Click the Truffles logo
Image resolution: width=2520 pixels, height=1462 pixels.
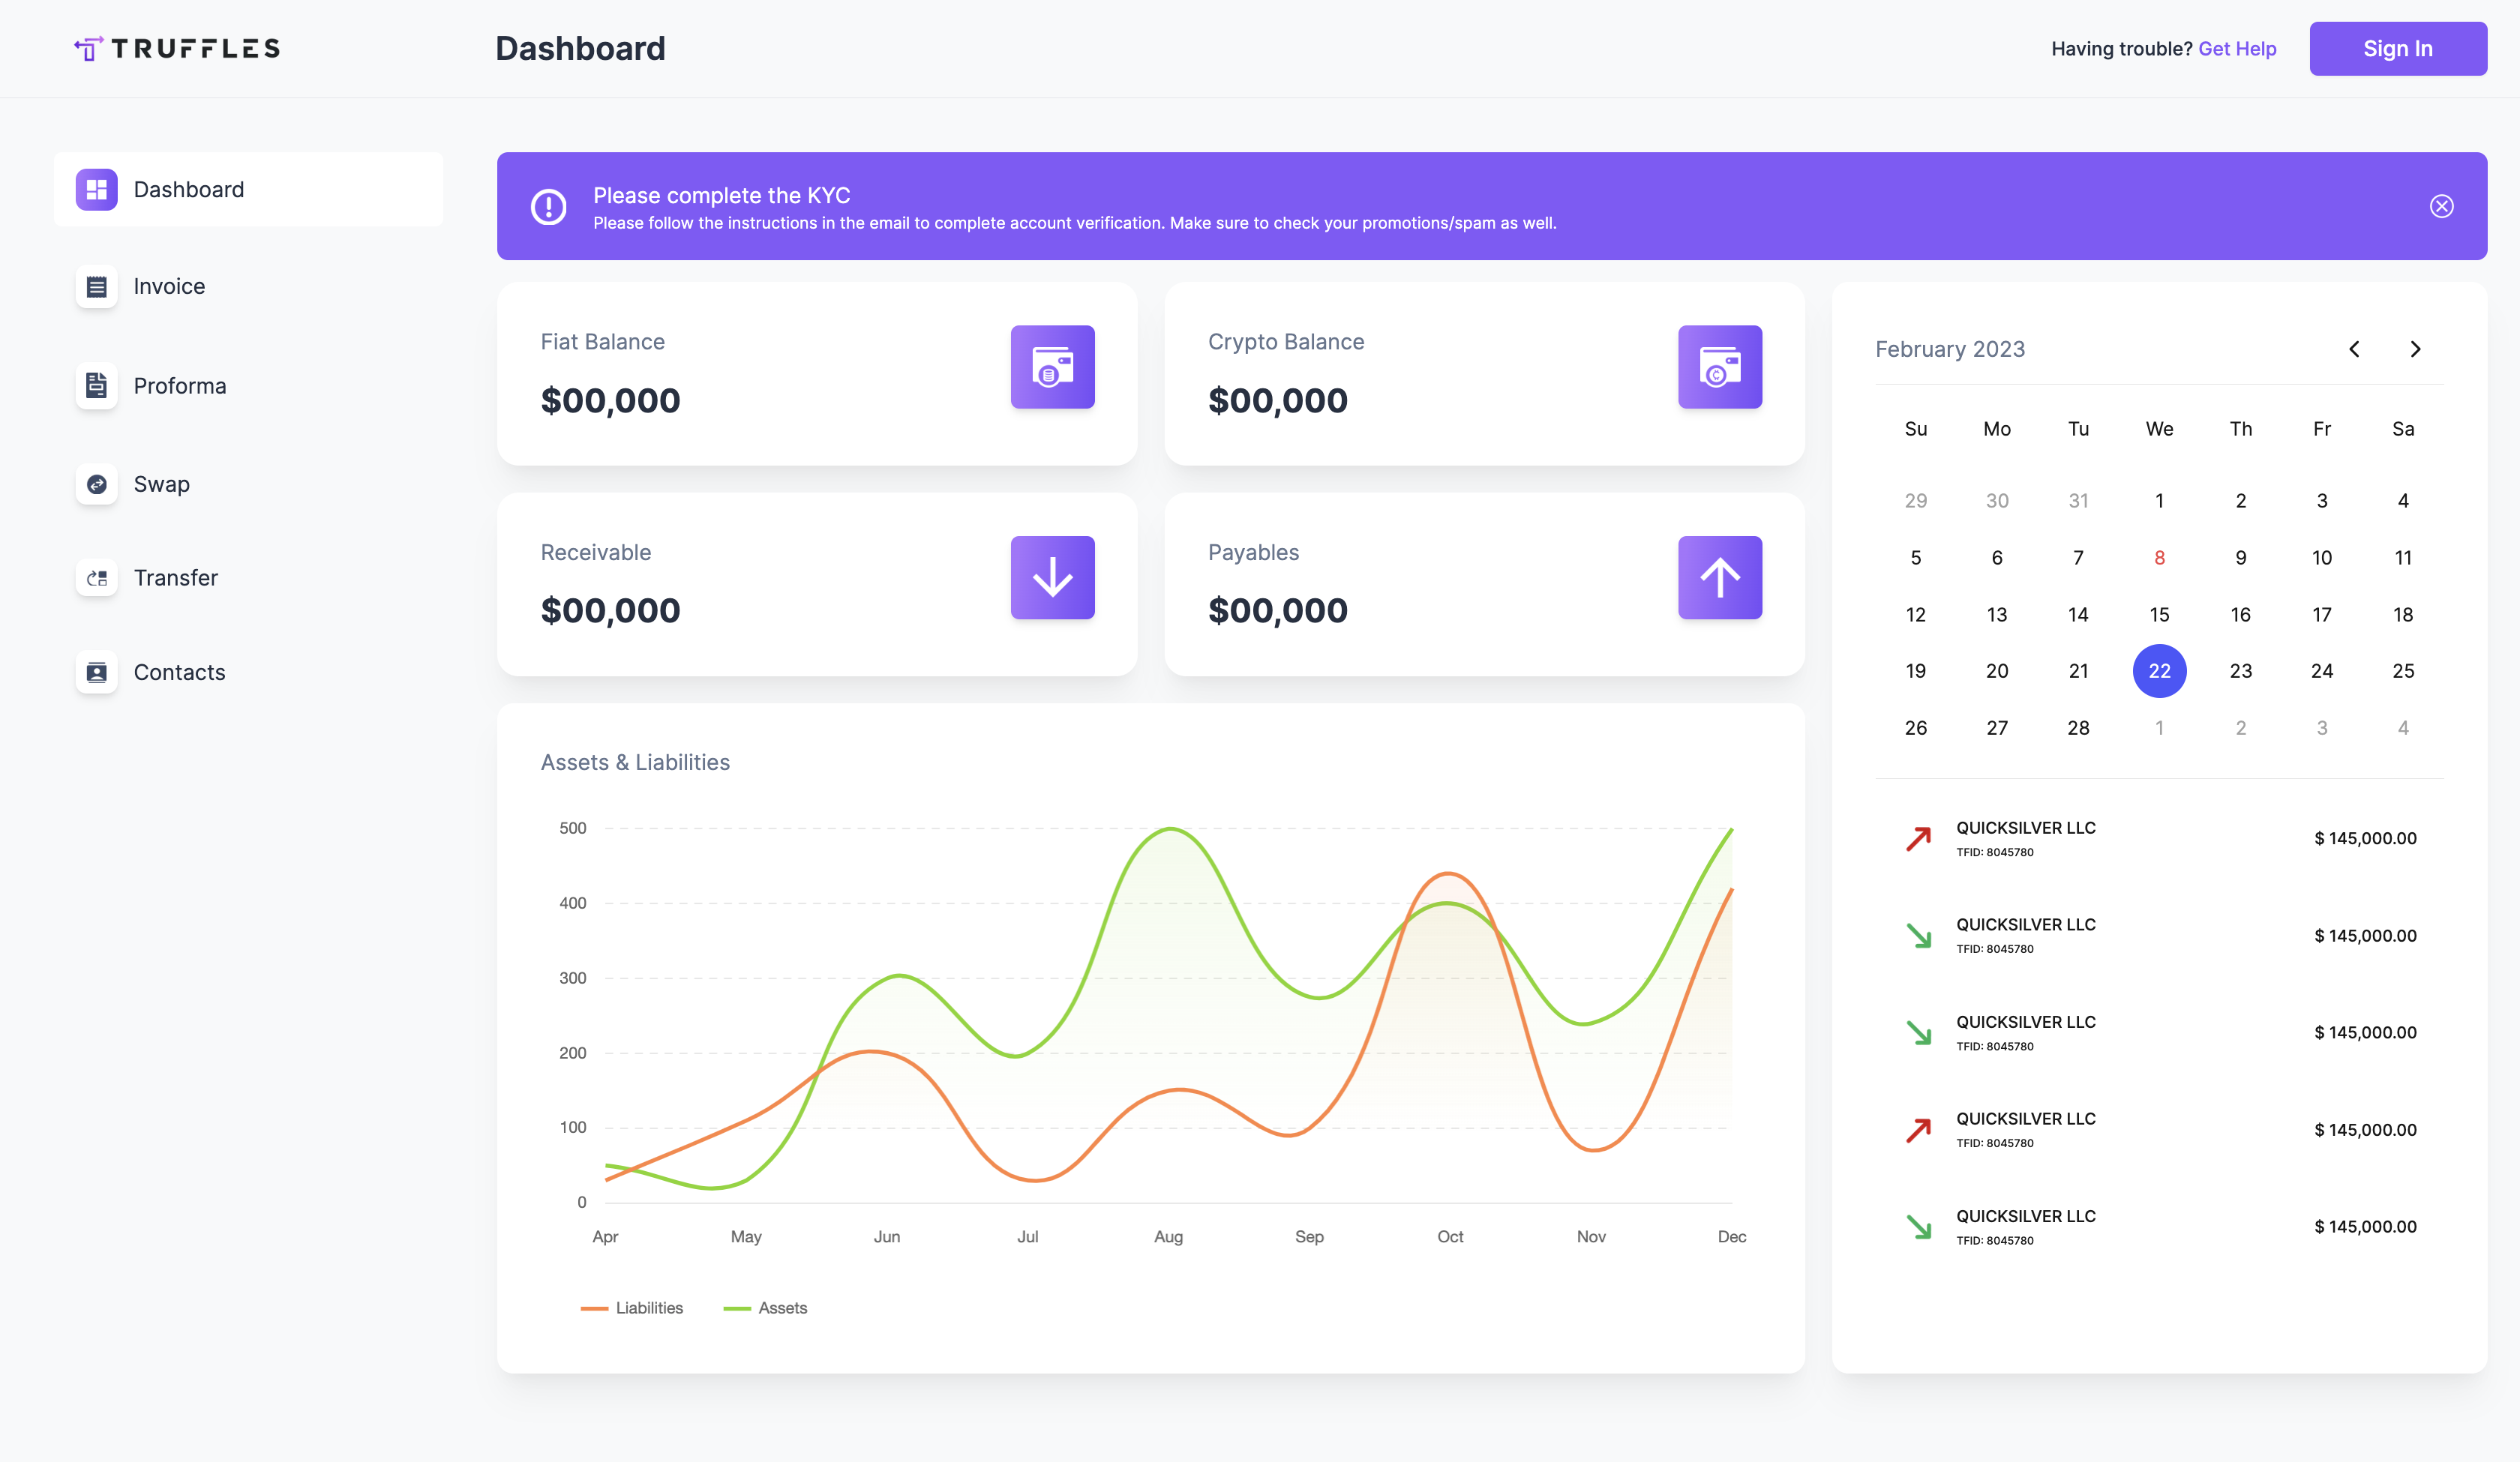click(x=178, y=48)
